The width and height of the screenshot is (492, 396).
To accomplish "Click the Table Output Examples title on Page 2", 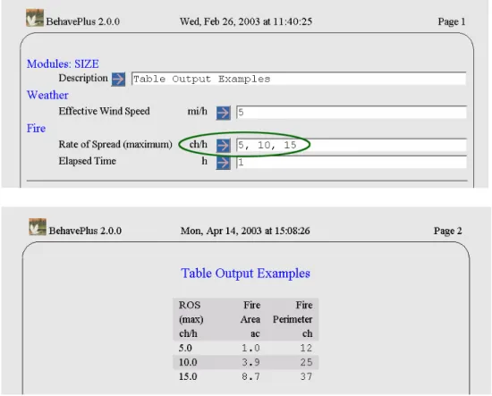I will tap(245, 274).
